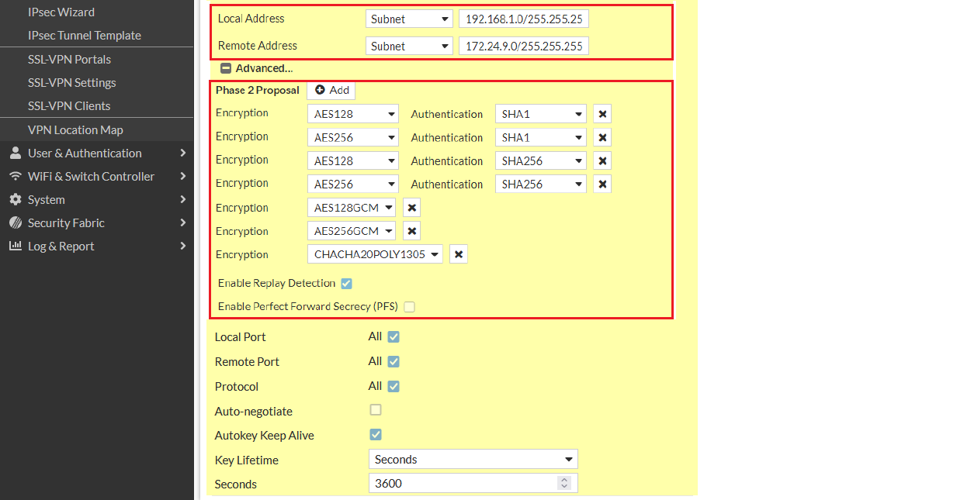The width and height of the screenshot is (957, 500).
Task: Enable Perfect Forward Secrecy checkbox
Action: pos(409,307)
